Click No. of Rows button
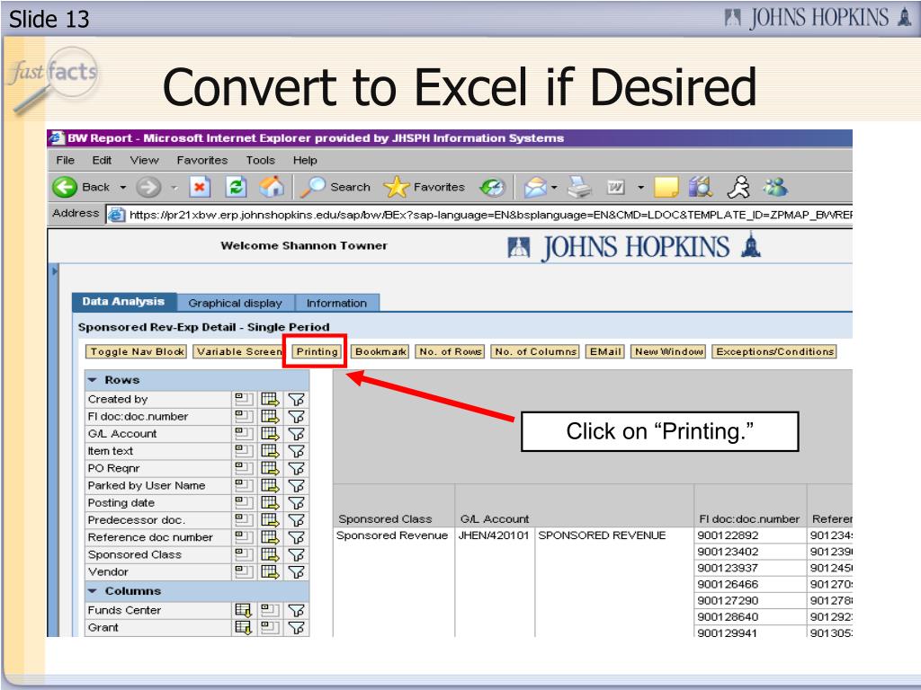Screen dimensions: 921x690 pos(451,351)
